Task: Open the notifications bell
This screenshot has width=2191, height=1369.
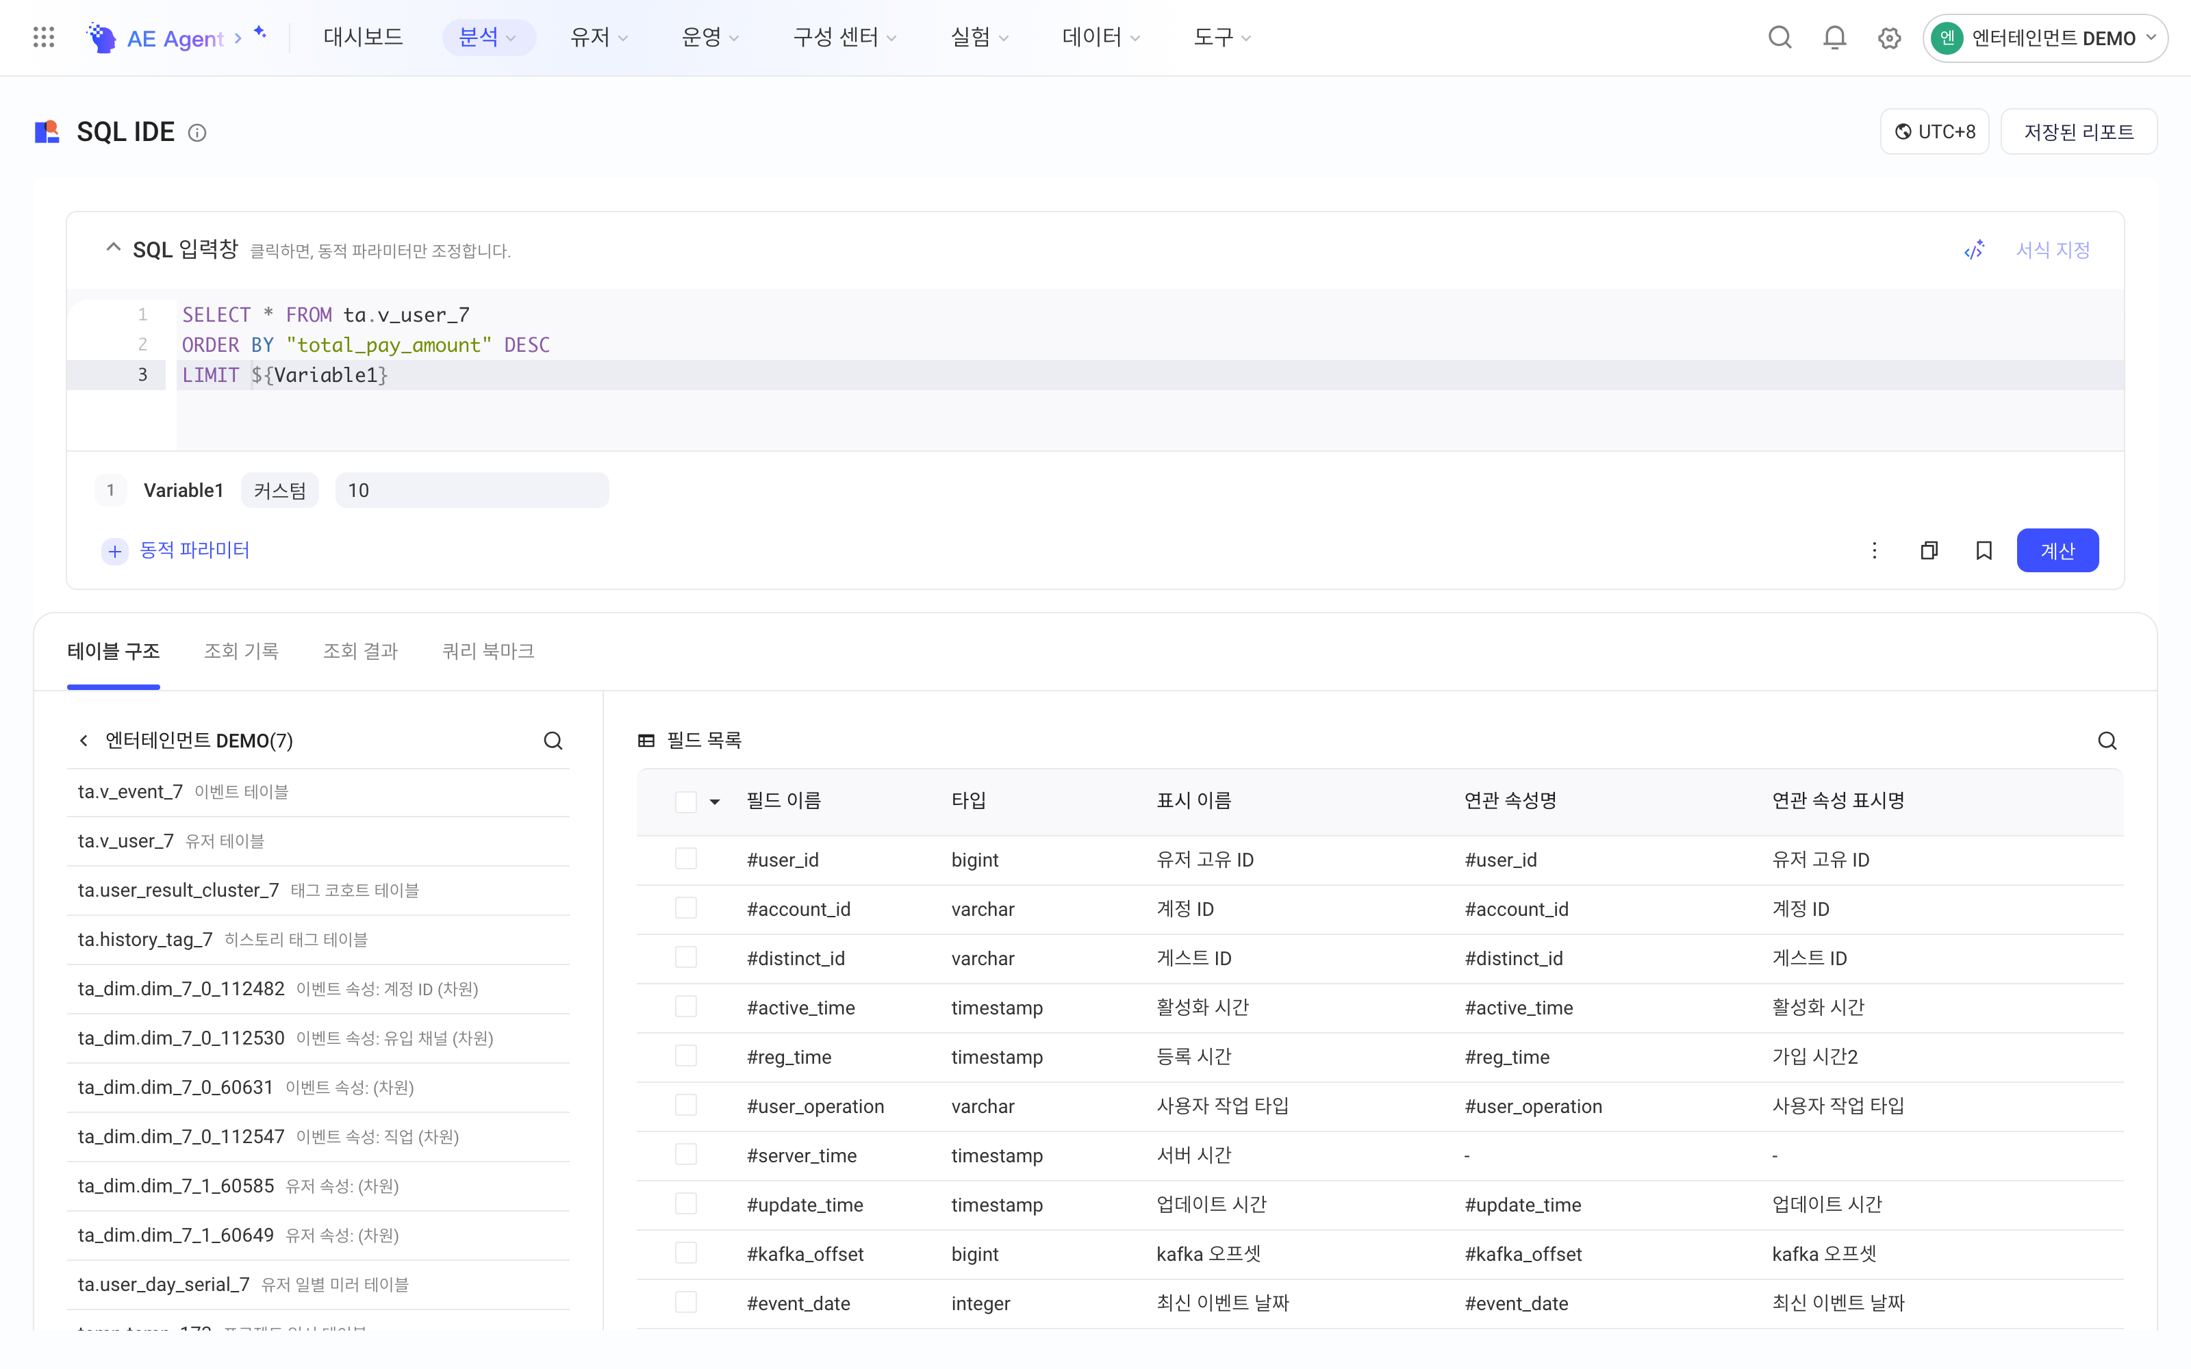Action: (x=1834, y=37)
